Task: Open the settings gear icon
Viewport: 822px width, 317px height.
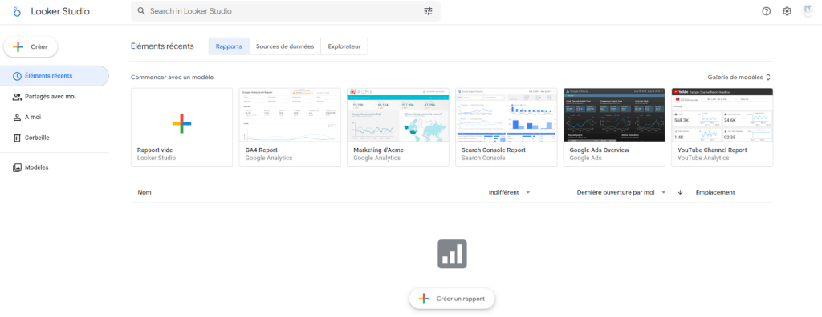Action: click(787, 11)
